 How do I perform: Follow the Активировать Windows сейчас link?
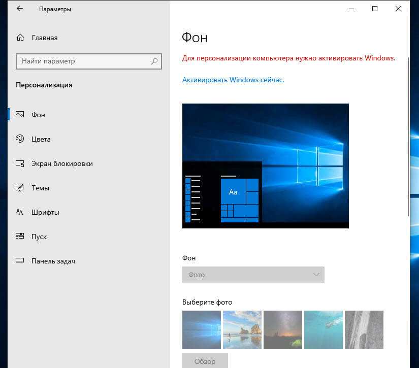pyautogui.click(x=233, y=80)
